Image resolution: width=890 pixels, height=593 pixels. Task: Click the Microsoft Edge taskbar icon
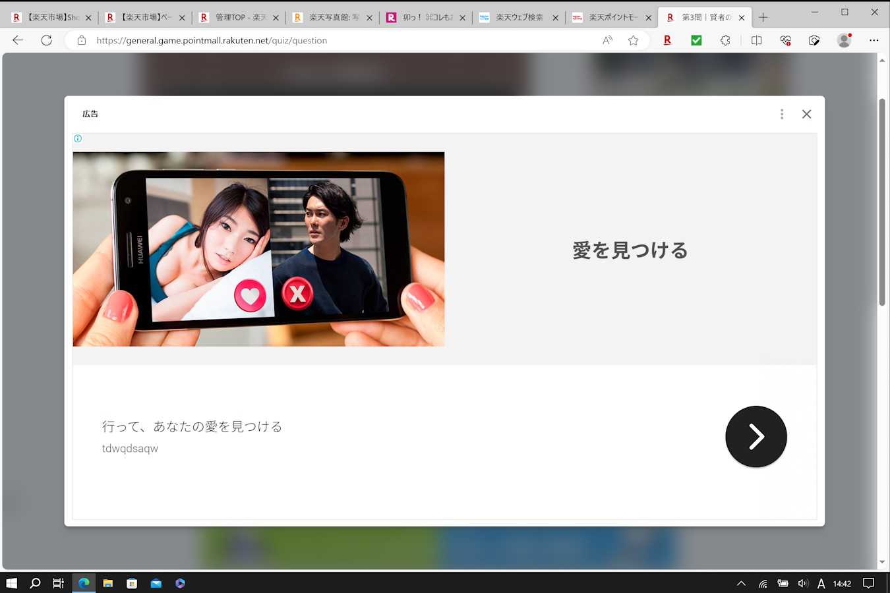[x=84, y=583]
